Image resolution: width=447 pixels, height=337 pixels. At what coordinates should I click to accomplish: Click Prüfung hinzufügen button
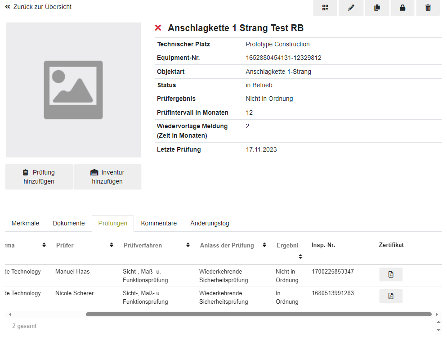coord(39,177)
